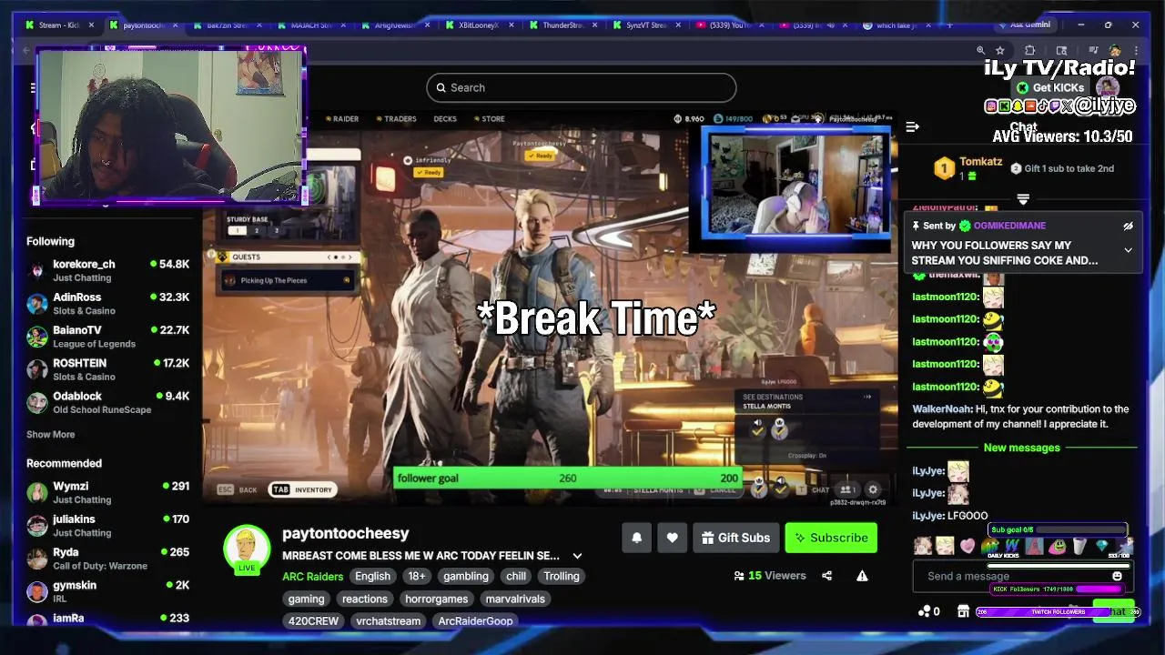The width and height of the screenshot is (1165, 655).
Task: Hit the green Subscribe button
Action: [x=831, y=538]
